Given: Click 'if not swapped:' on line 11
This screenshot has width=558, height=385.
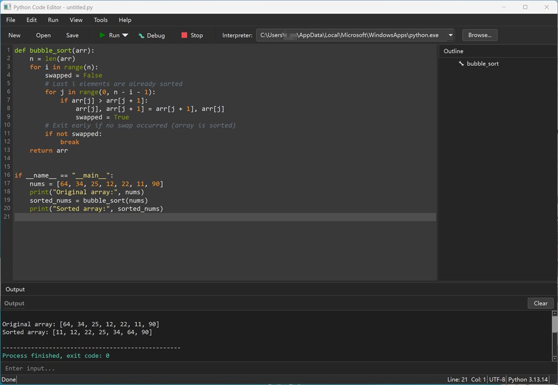Looking at the screenshot, I should pyautogui.click(x=73, y=134).
